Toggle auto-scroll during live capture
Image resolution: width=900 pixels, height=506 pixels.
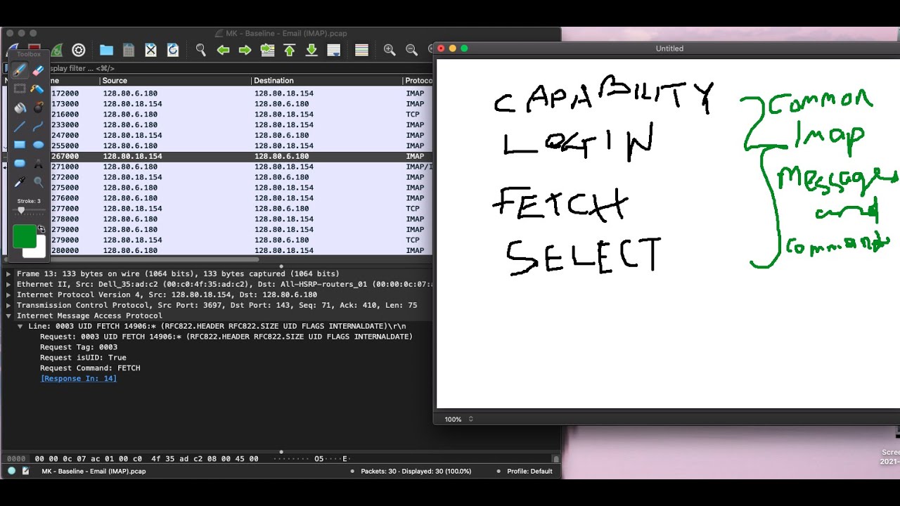point(333,50)
